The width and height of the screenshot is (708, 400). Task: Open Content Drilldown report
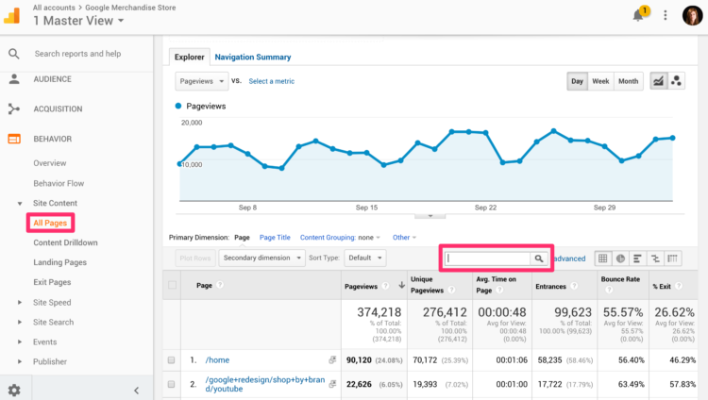65,242
